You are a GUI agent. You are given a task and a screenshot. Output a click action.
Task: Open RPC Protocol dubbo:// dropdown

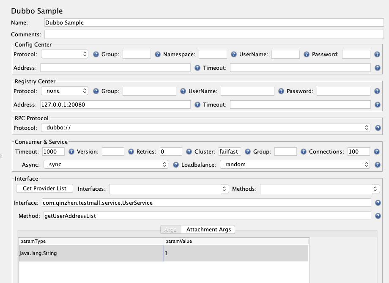(205, 128)
